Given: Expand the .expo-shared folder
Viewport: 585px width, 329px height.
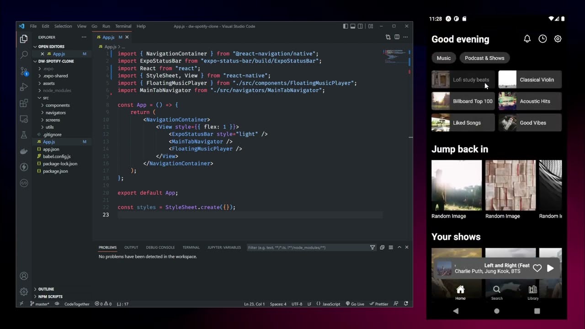Looking at the screenshot, I should (x=55, y=76).
